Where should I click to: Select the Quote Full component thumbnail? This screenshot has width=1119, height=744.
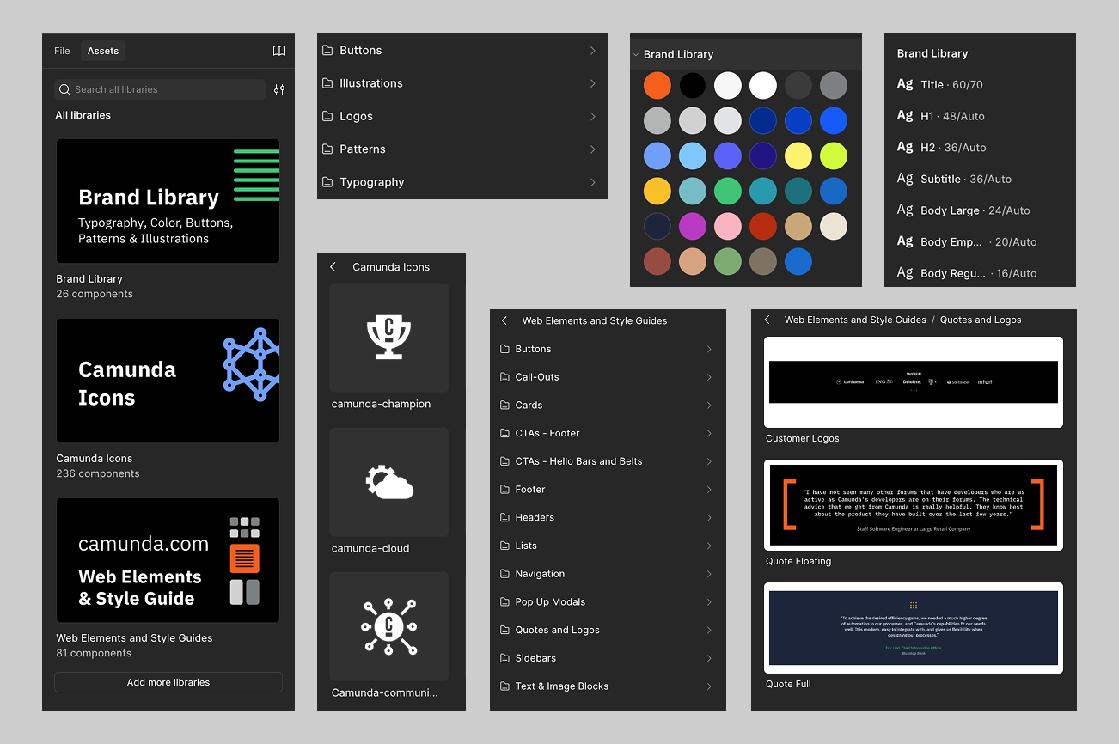(x=914, y=628)
